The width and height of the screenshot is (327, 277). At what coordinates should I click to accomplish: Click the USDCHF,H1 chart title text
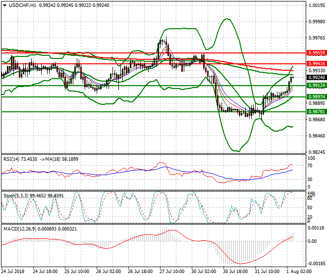(x=23, y=5)
